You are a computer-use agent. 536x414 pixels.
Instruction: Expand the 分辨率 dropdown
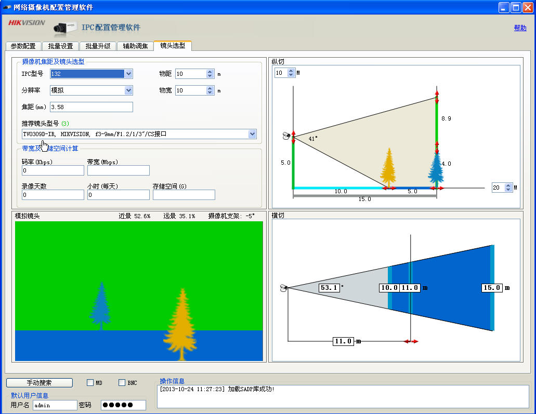click(128, 90)
